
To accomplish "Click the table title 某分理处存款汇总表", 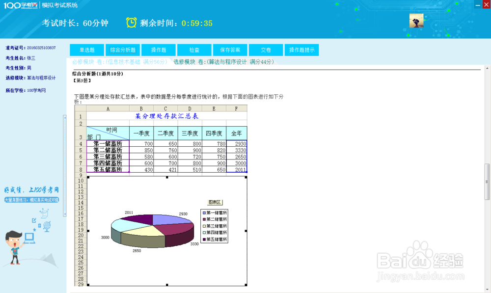I will pyautogui.click(x=166, y=116).
